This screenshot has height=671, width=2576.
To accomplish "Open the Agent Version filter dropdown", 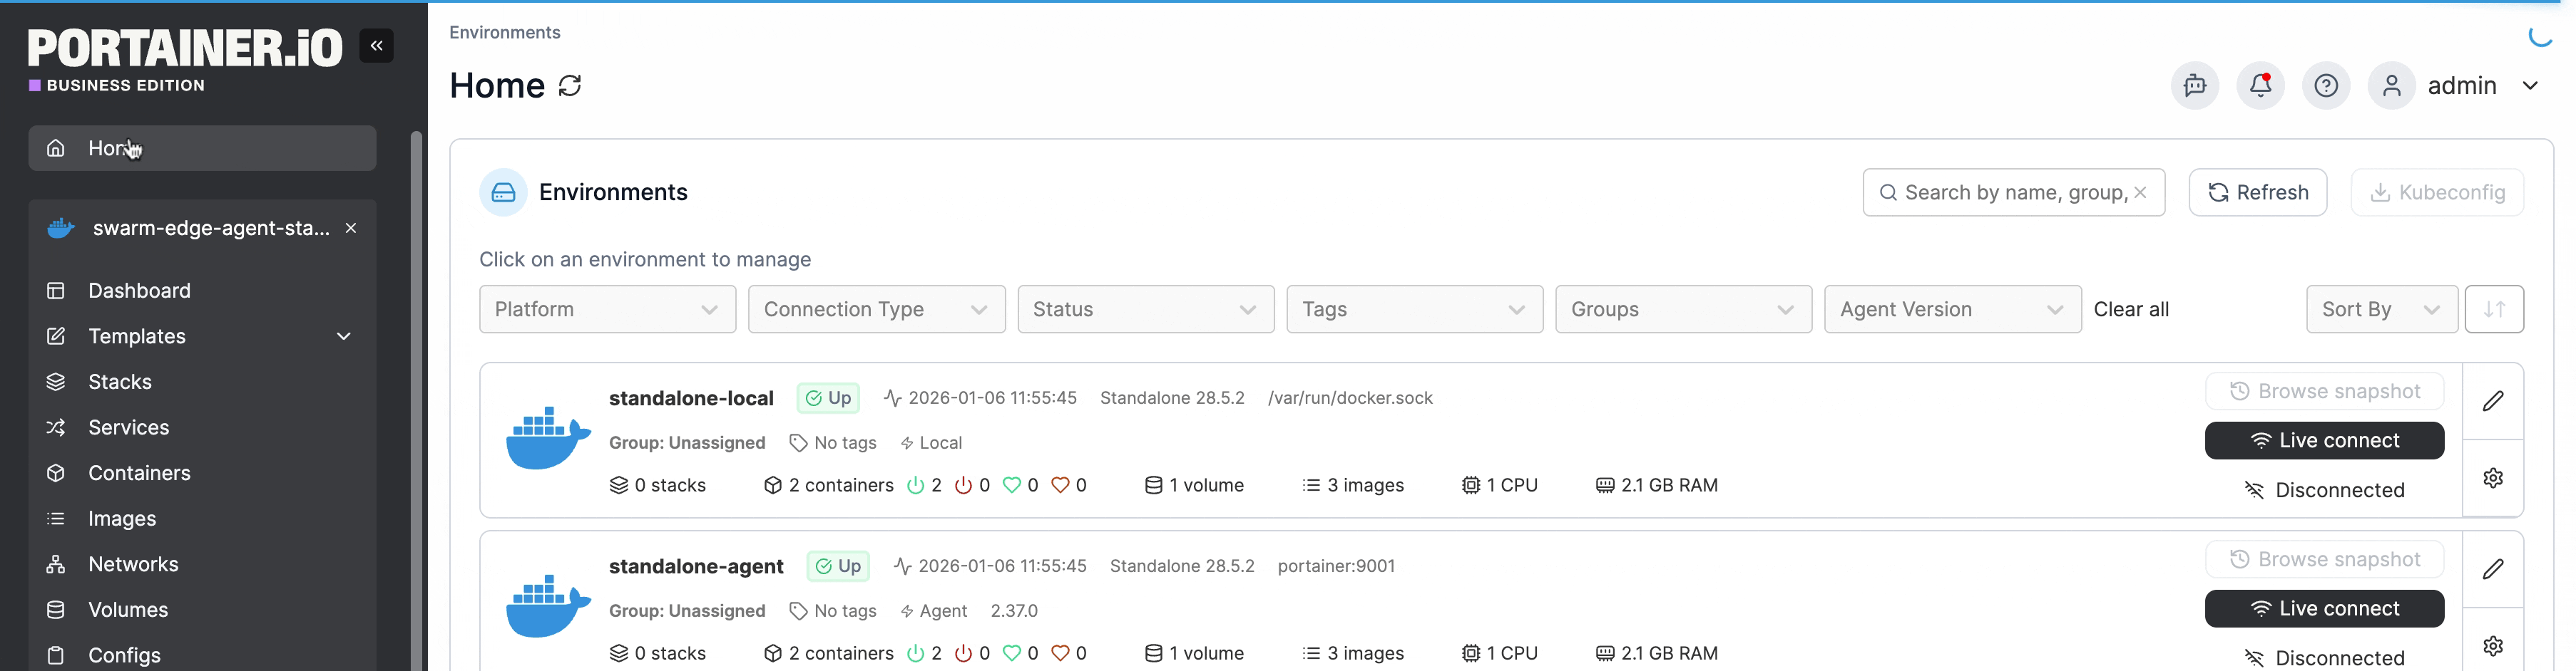I will pos(1952,310).
